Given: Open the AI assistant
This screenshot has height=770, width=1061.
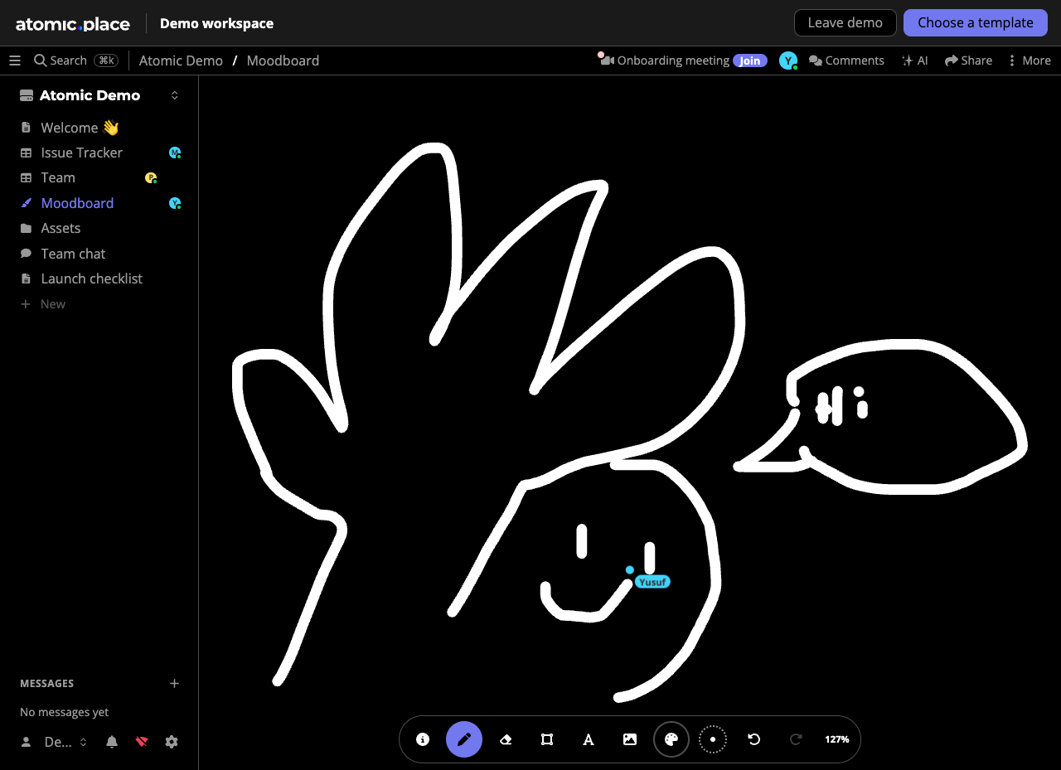Looking at the screenshot, I should pyautogui.click(x=915, y=61).
